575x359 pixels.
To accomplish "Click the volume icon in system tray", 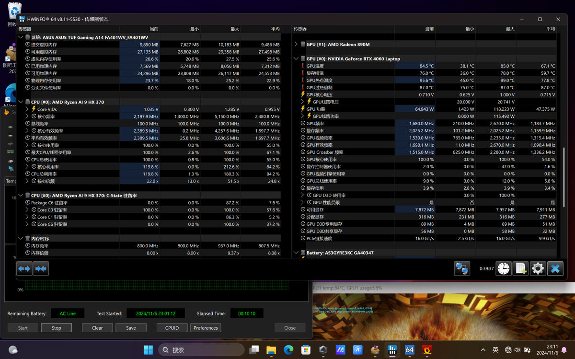I will tap(517, 350).
